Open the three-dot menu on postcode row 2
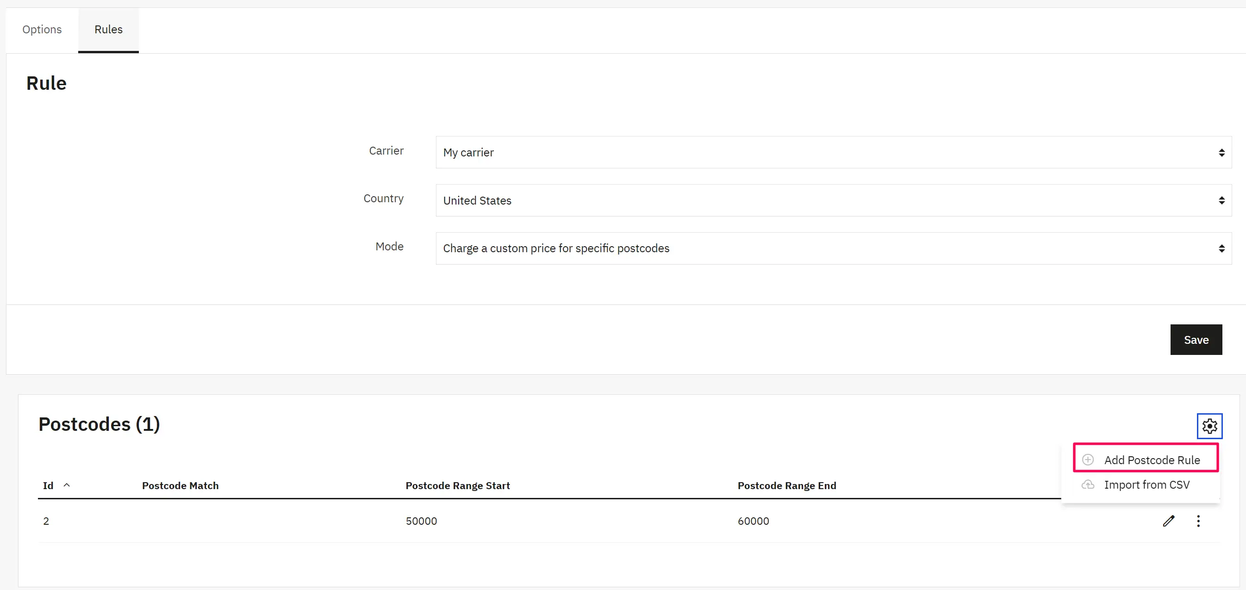Viewport: 1246px width, 590px height. pyautogui.click(x=1198, y=521)
